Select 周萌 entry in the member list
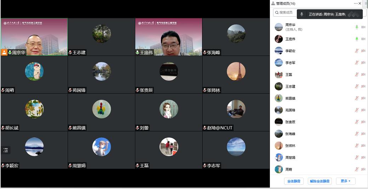The height and width of the screenshot is (189, 368). tap(289, 170)
